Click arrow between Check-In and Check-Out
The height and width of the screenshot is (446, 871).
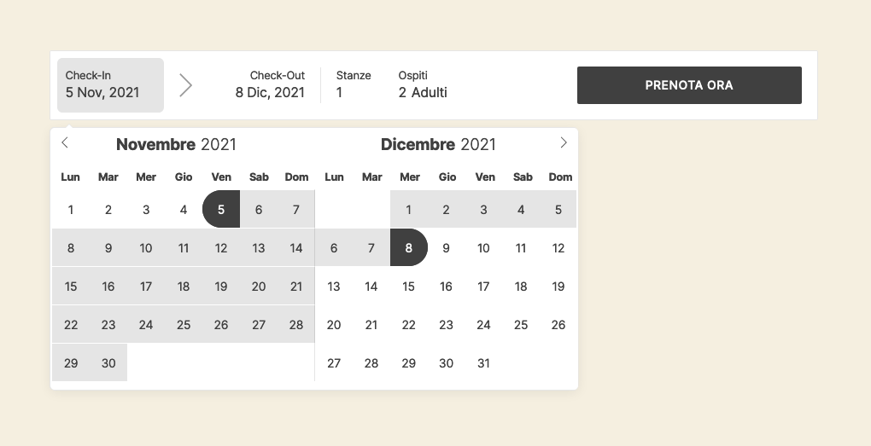[x=185, y=85]
